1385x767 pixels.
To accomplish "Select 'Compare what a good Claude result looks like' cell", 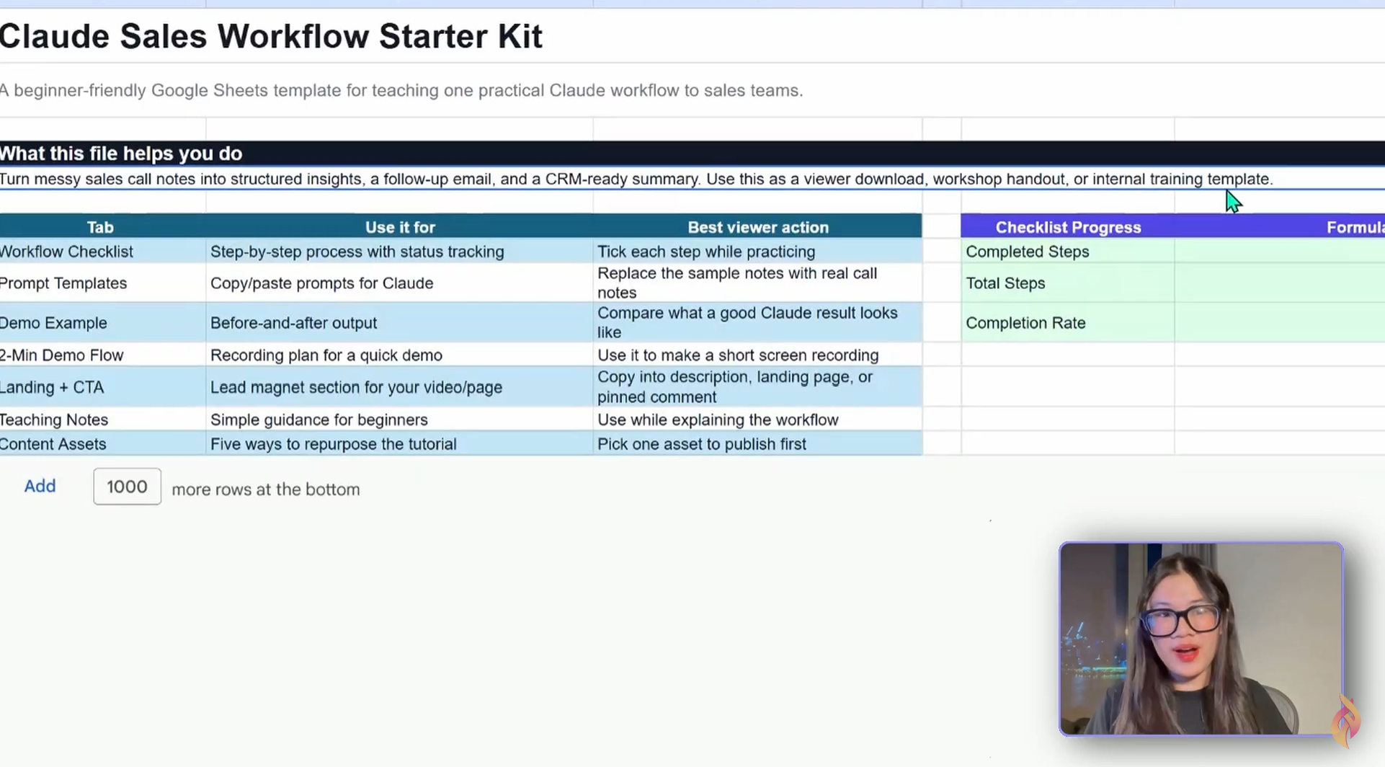I will pos(758,323).
